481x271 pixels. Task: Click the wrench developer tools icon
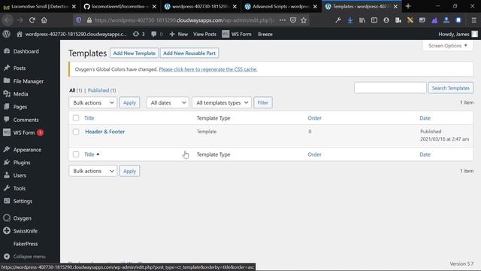338,20
